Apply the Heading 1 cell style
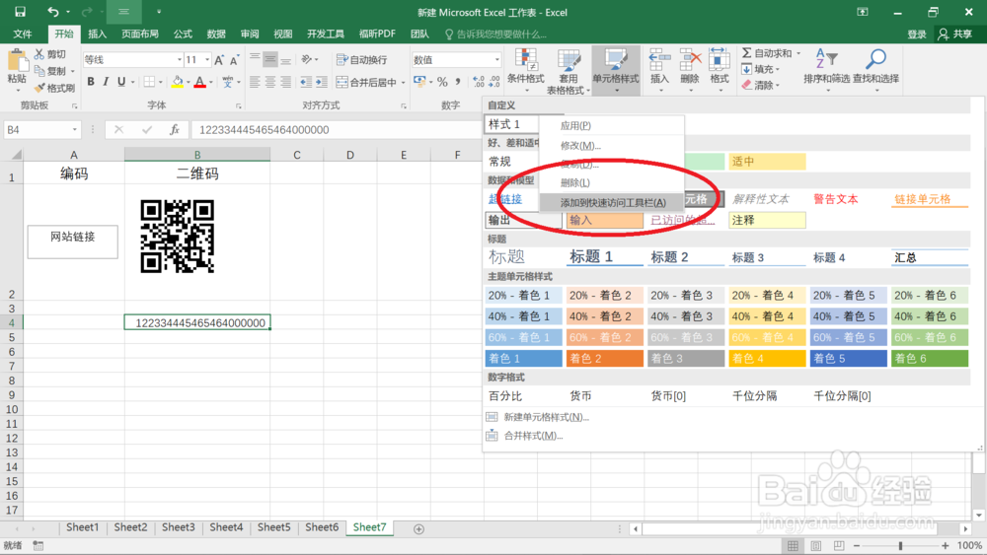Screen dimensions: 987x555 pos(605,256)
